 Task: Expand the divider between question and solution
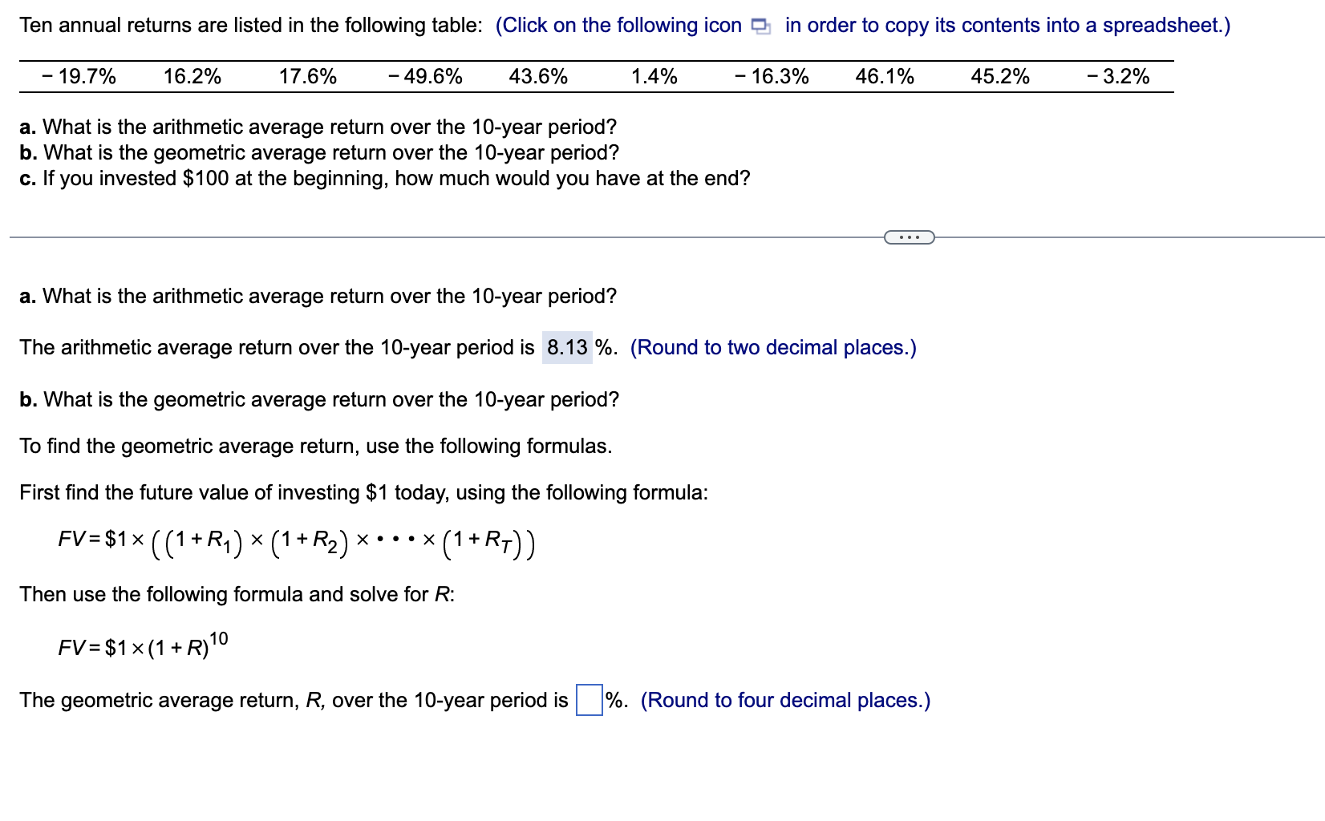coord(909,236)
